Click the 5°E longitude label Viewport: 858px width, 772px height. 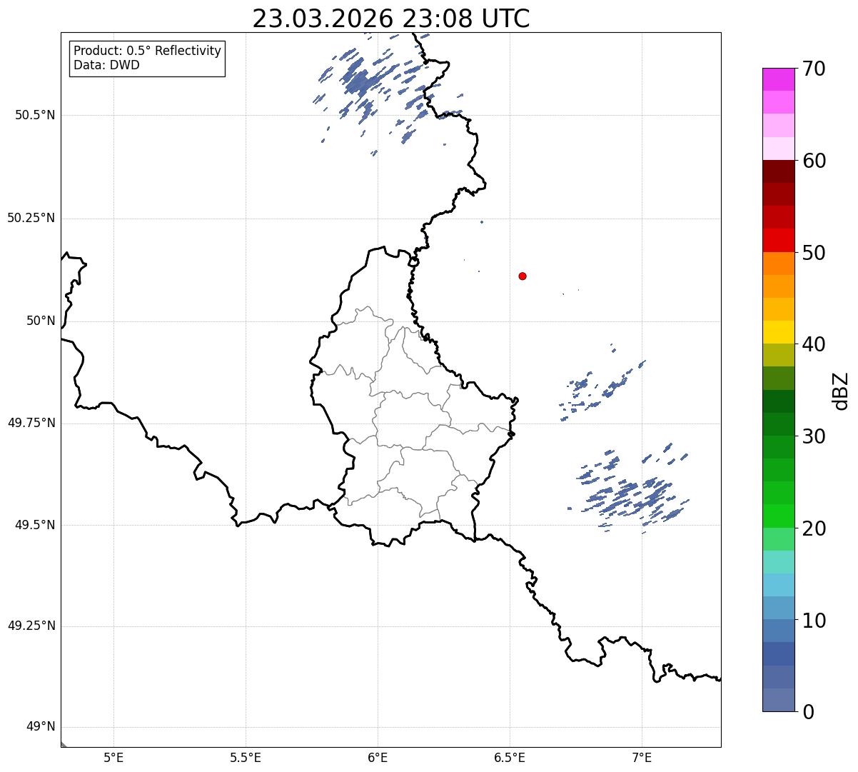click(x=113, y=757)
